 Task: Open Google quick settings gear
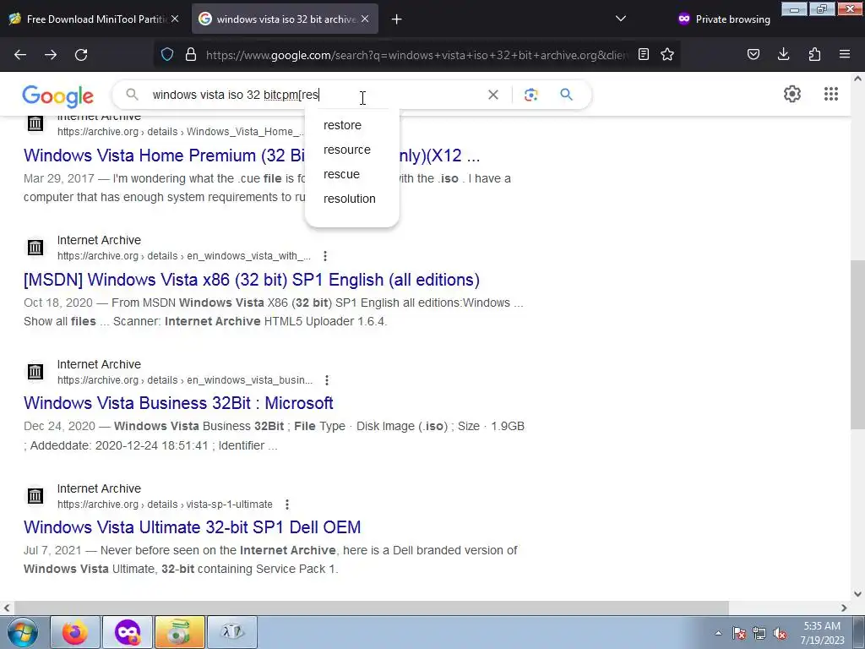click(792, 94)
